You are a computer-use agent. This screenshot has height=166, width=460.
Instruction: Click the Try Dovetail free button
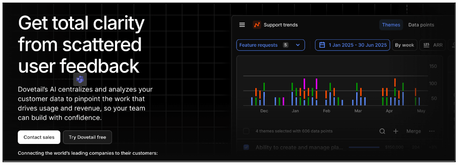(87, 137)
